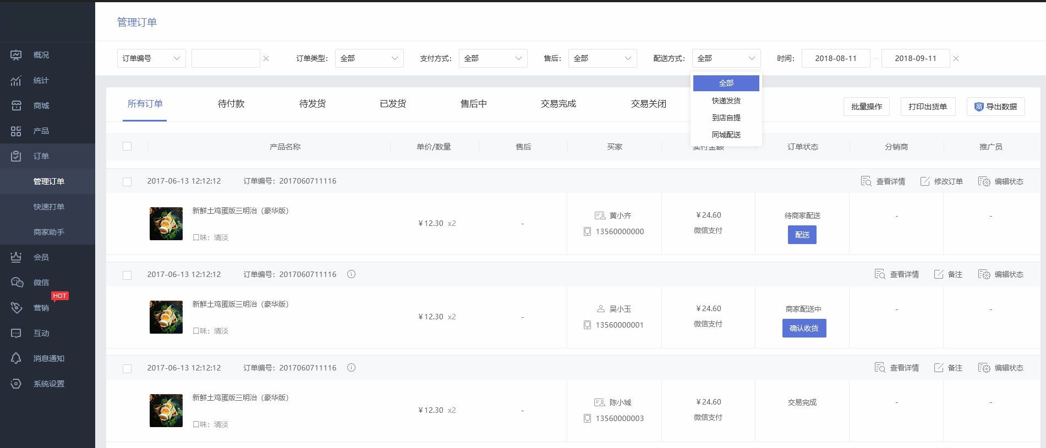Click the 订单 clipboard icon
1046x448 pixels.
click(16, 156)
